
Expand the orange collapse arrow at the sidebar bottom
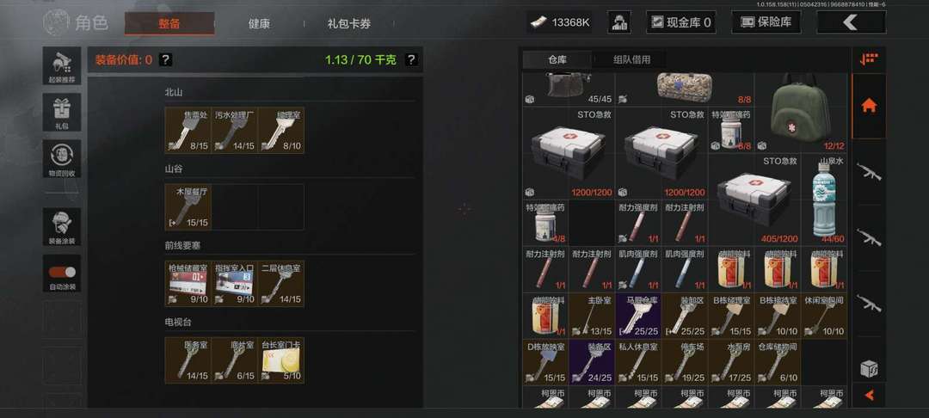[869, 394]
